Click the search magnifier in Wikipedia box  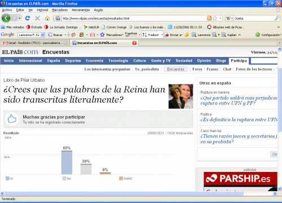(x=277, y=18)
